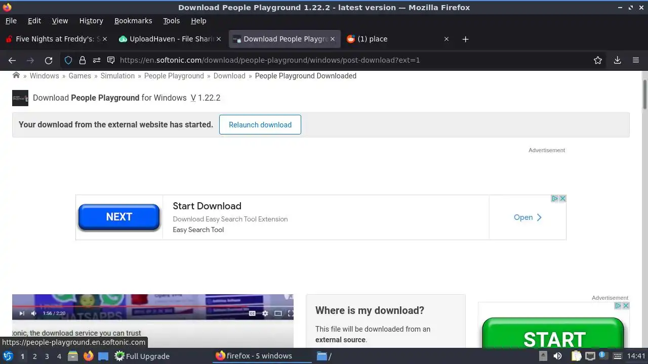The image size is (648, 364).
Task: Launch Firefox from the taskbar quick launcher
Action: click(x=89, y=356)
